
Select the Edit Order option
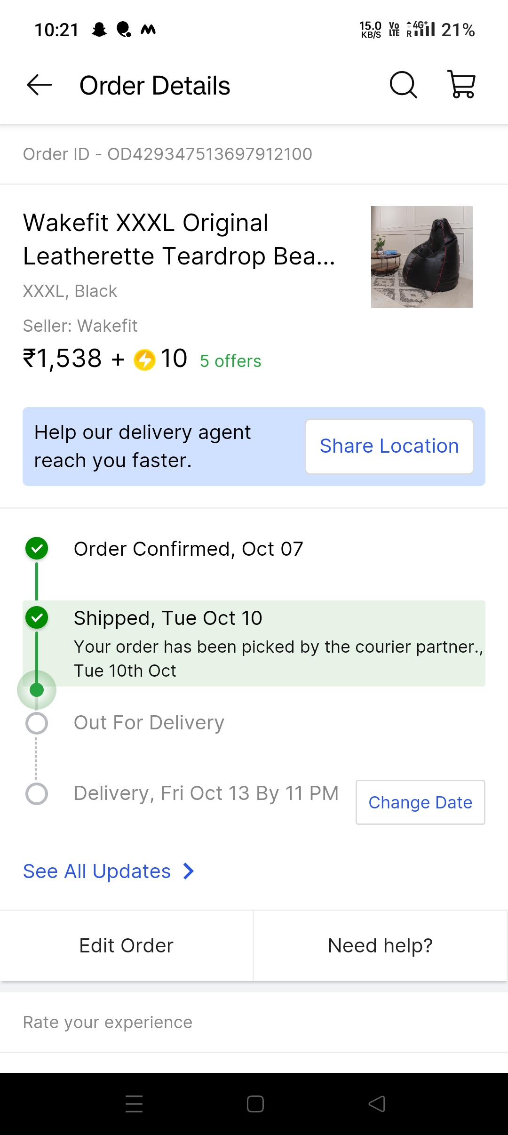click(x=127, y=946)
